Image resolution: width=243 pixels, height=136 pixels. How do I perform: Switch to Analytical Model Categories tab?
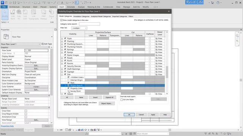point(101,16)
